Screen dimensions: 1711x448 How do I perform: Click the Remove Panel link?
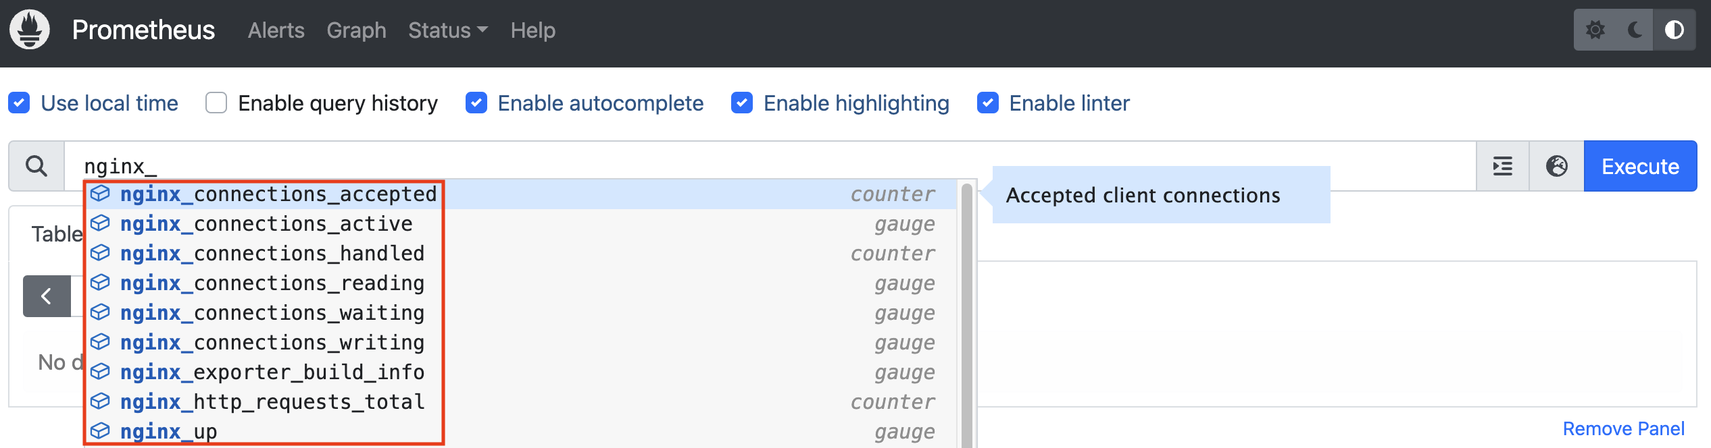coord(1623,428)
